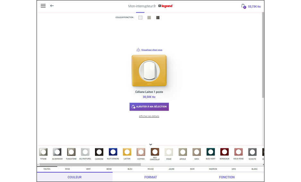Switch to the Format tab
The width and height of the screenshot is (301, 182).
click(150, 177)
